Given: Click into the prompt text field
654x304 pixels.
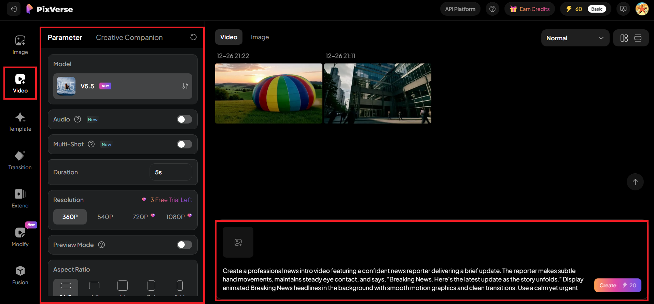Looking at the screenshot, I should click(x=403, y=279).
